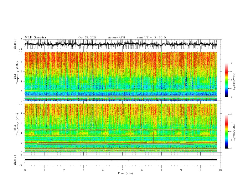
Task: Click time axis tick label "2"
Action: point(64,170)
